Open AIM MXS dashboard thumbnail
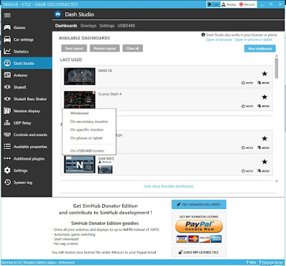This screenshot has height=266, width=286. pyautogui.click(x=79, y=164)
